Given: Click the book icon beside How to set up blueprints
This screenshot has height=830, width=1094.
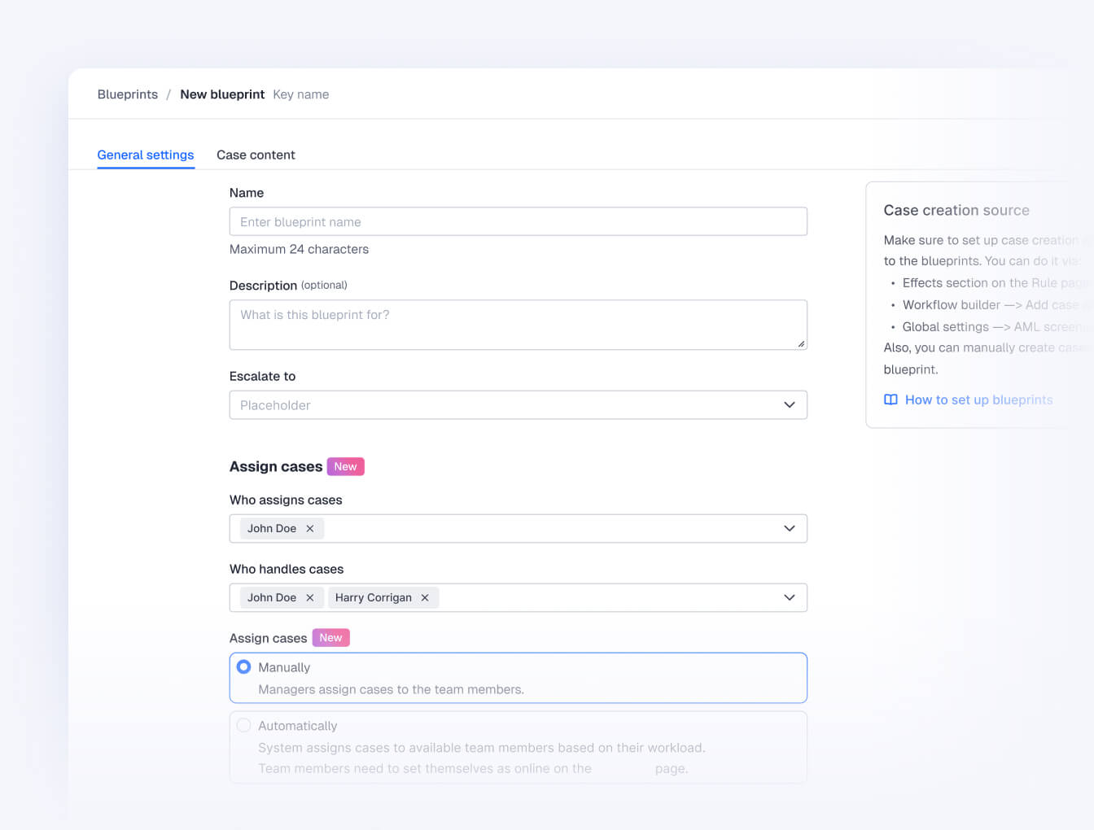Looking at the screenshot, I should [x=891, y=400].
